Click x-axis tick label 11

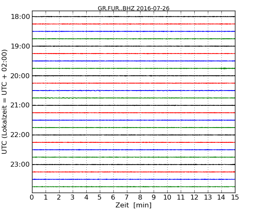[181, 198]
